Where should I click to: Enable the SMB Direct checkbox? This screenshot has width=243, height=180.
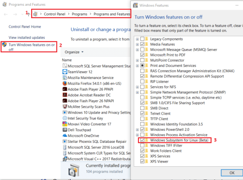pos(142,108)
